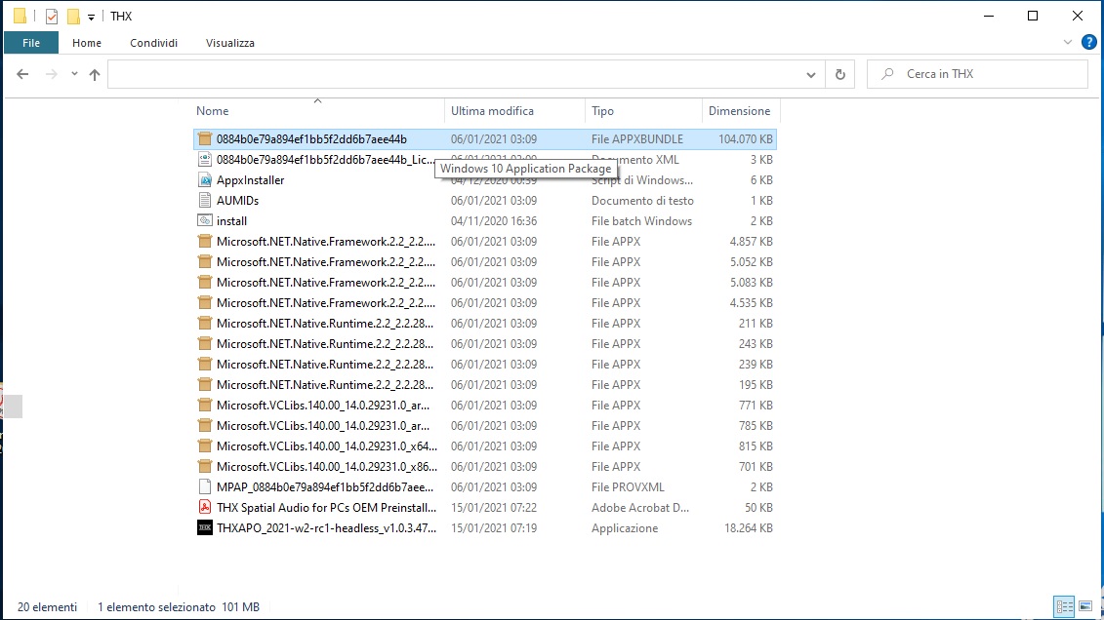Open the recent locations dropdown arrow
Screen dimensions: 1104x620
74,74
